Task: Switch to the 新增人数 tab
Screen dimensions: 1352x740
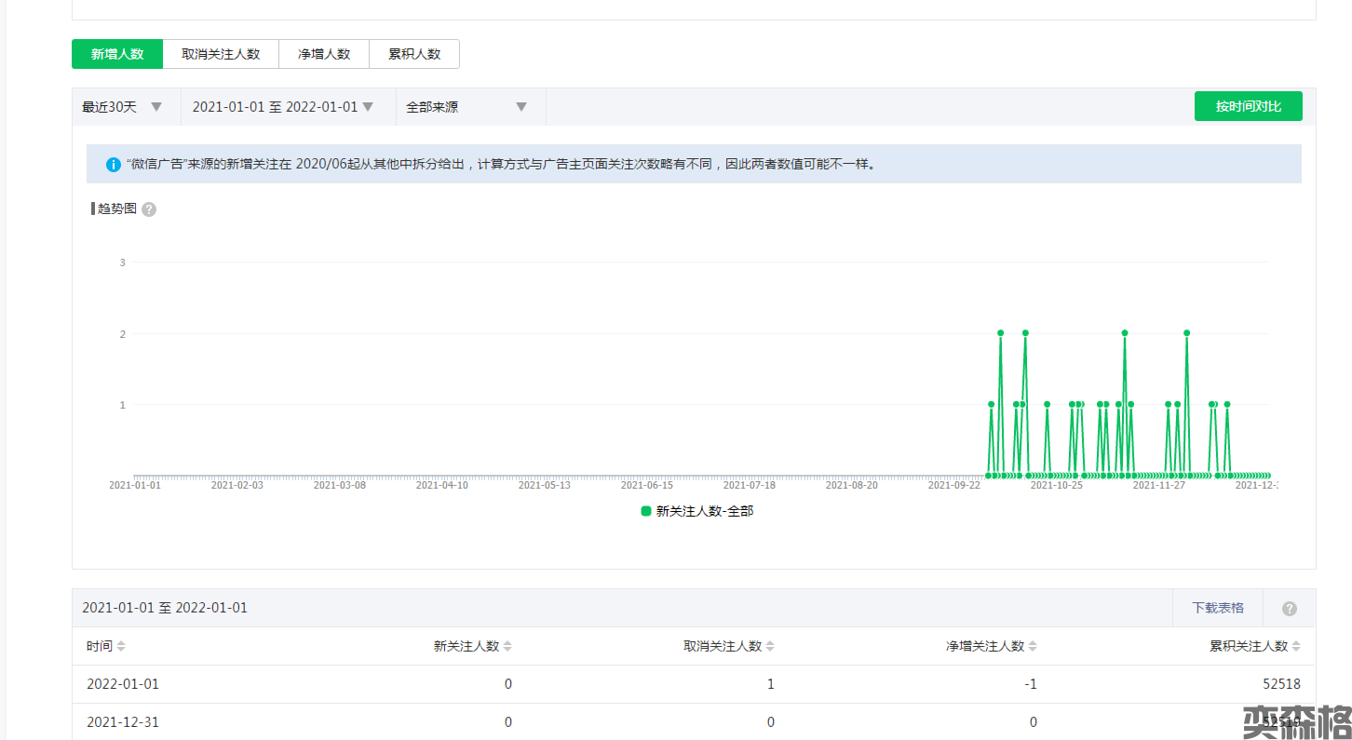Action: point(117,54)
